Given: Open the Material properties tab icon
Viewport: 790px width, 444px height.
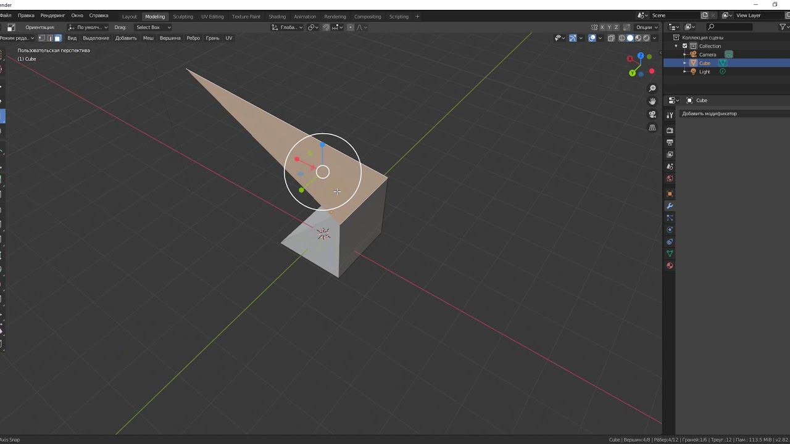Looking at the screenshot, I should (670, 266).
